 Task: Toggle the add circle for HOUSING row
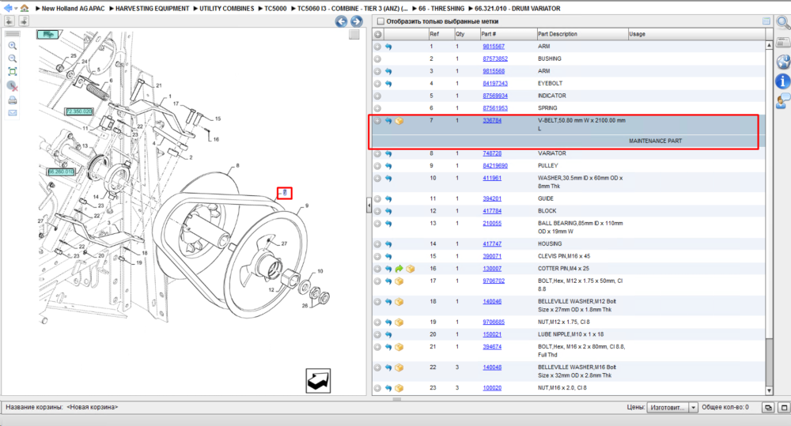tap(377, 244)
